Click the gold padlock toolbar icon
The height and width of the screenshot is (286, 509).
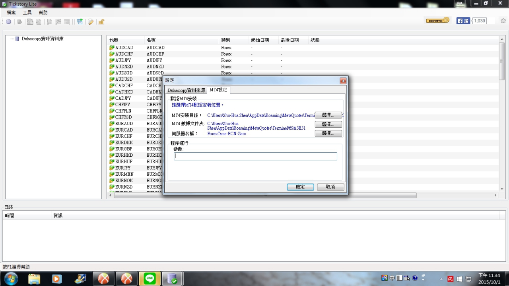(x=101, y=22)
